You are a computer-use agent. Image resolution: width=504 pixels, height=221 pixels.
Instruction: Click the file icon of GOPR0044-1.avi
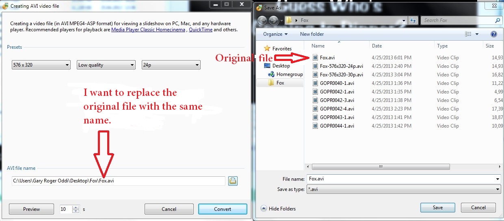(316, 126)
